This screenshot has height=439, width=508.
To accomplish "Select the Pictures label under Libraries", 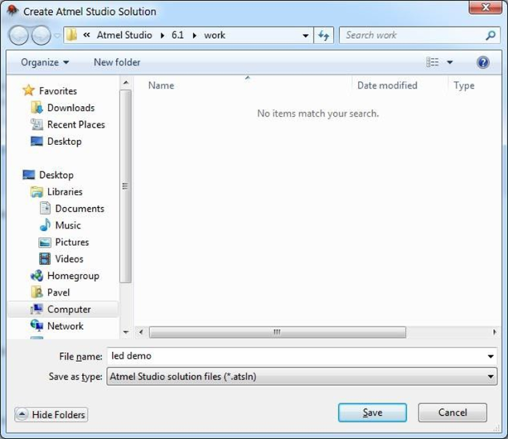I will pyautogui.click(x=72, y=242).
